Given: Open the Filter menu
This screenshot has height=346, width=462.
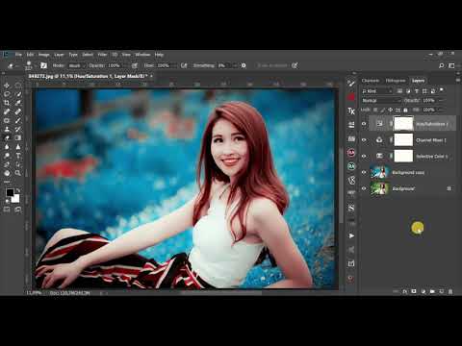Looking at the screenshot, I should (x=102, y=55).
